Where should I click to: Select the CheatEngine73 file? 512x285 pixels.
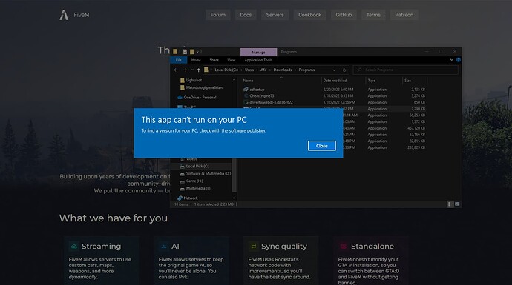click(261, 95)
